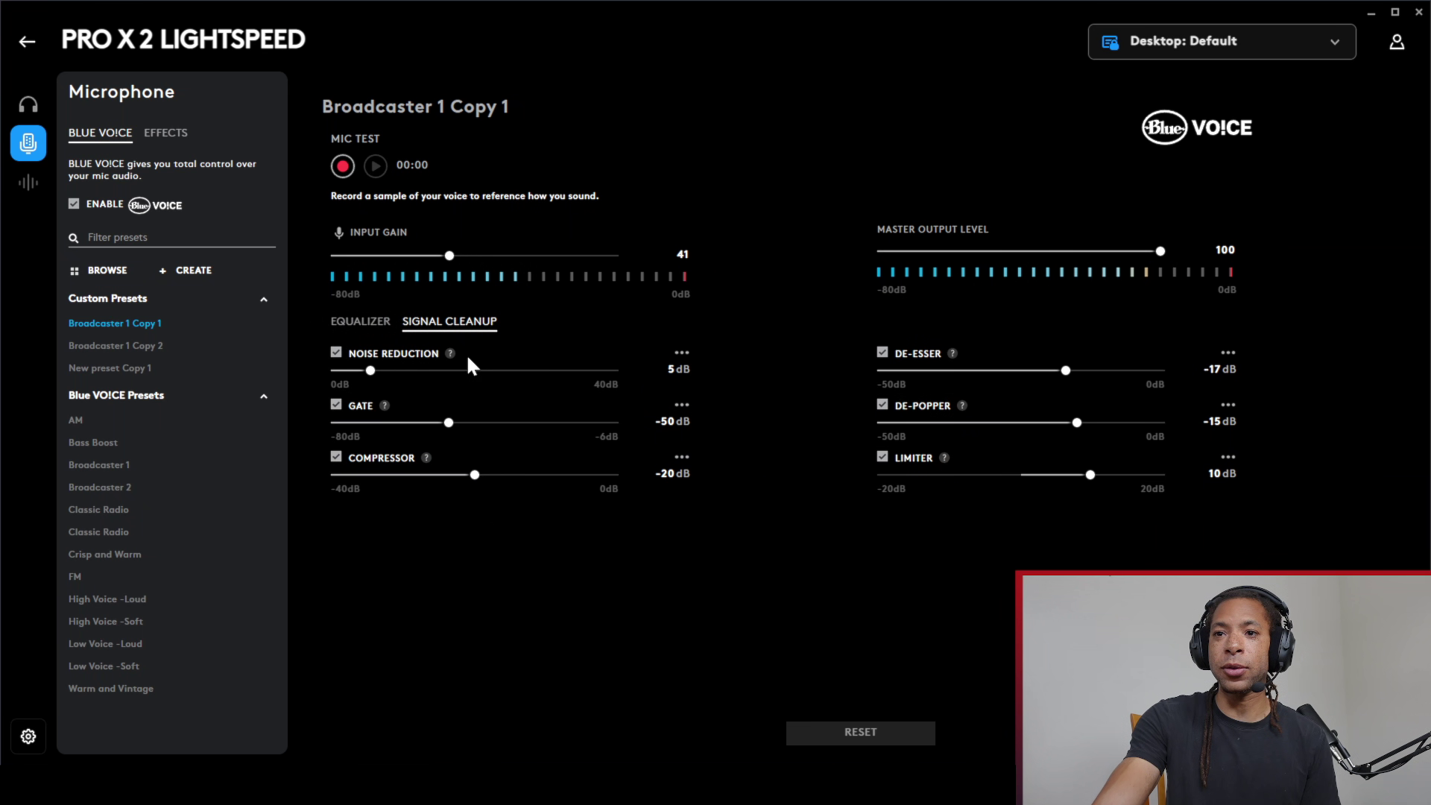Open user account profile icon

pyautogui.click(x=1397, y=42)
